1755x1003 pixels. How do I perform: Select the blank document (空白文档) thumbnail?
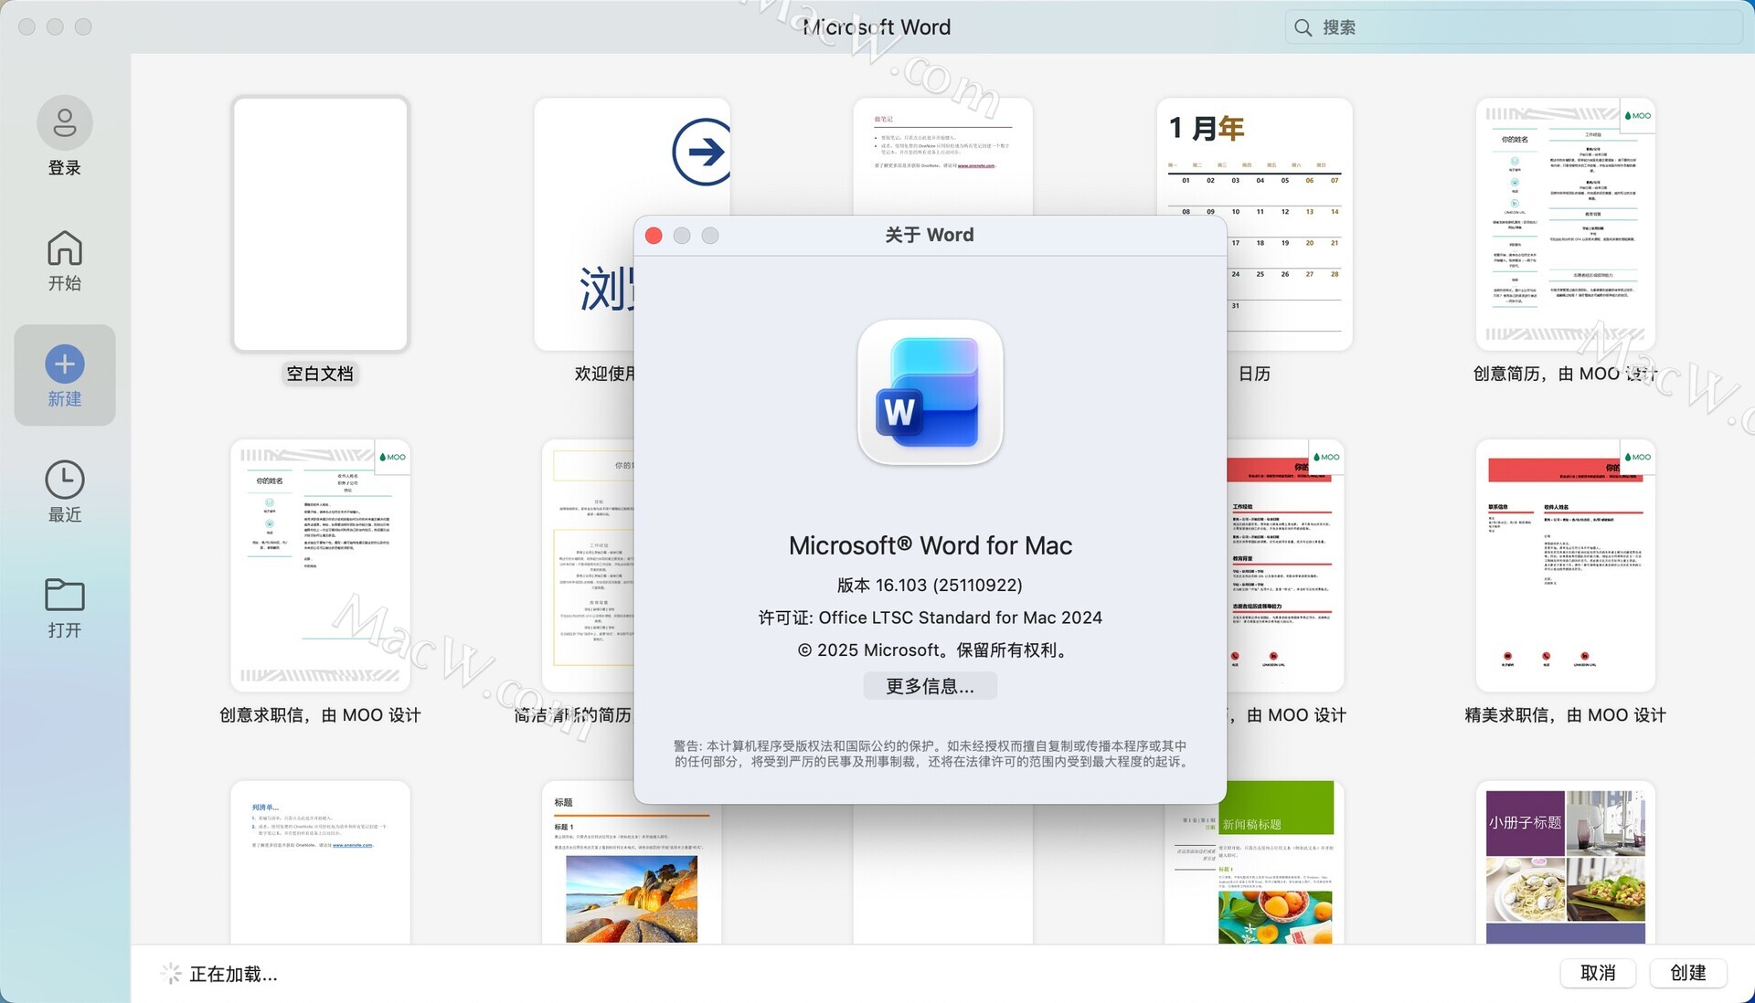coord(320,224)
